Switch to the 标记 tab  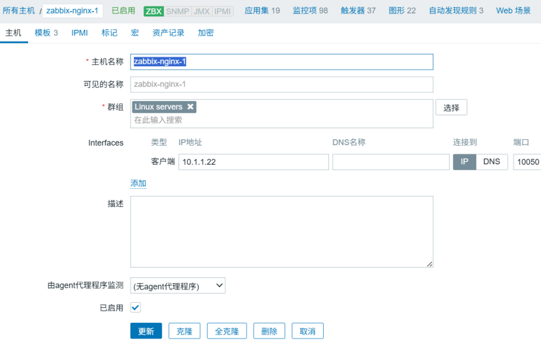click(110, 33)
